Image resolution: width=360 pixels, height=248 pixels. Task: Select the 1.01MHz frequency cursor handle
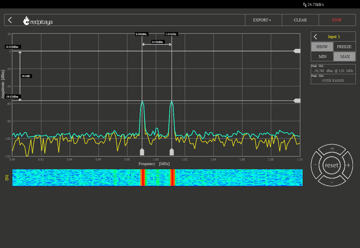(172, 152)
